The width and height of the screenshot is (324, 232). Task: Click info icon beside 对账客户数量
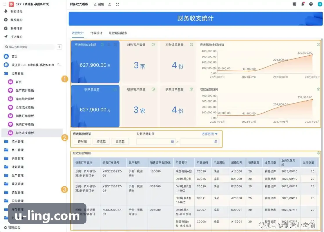pos(153,45)
